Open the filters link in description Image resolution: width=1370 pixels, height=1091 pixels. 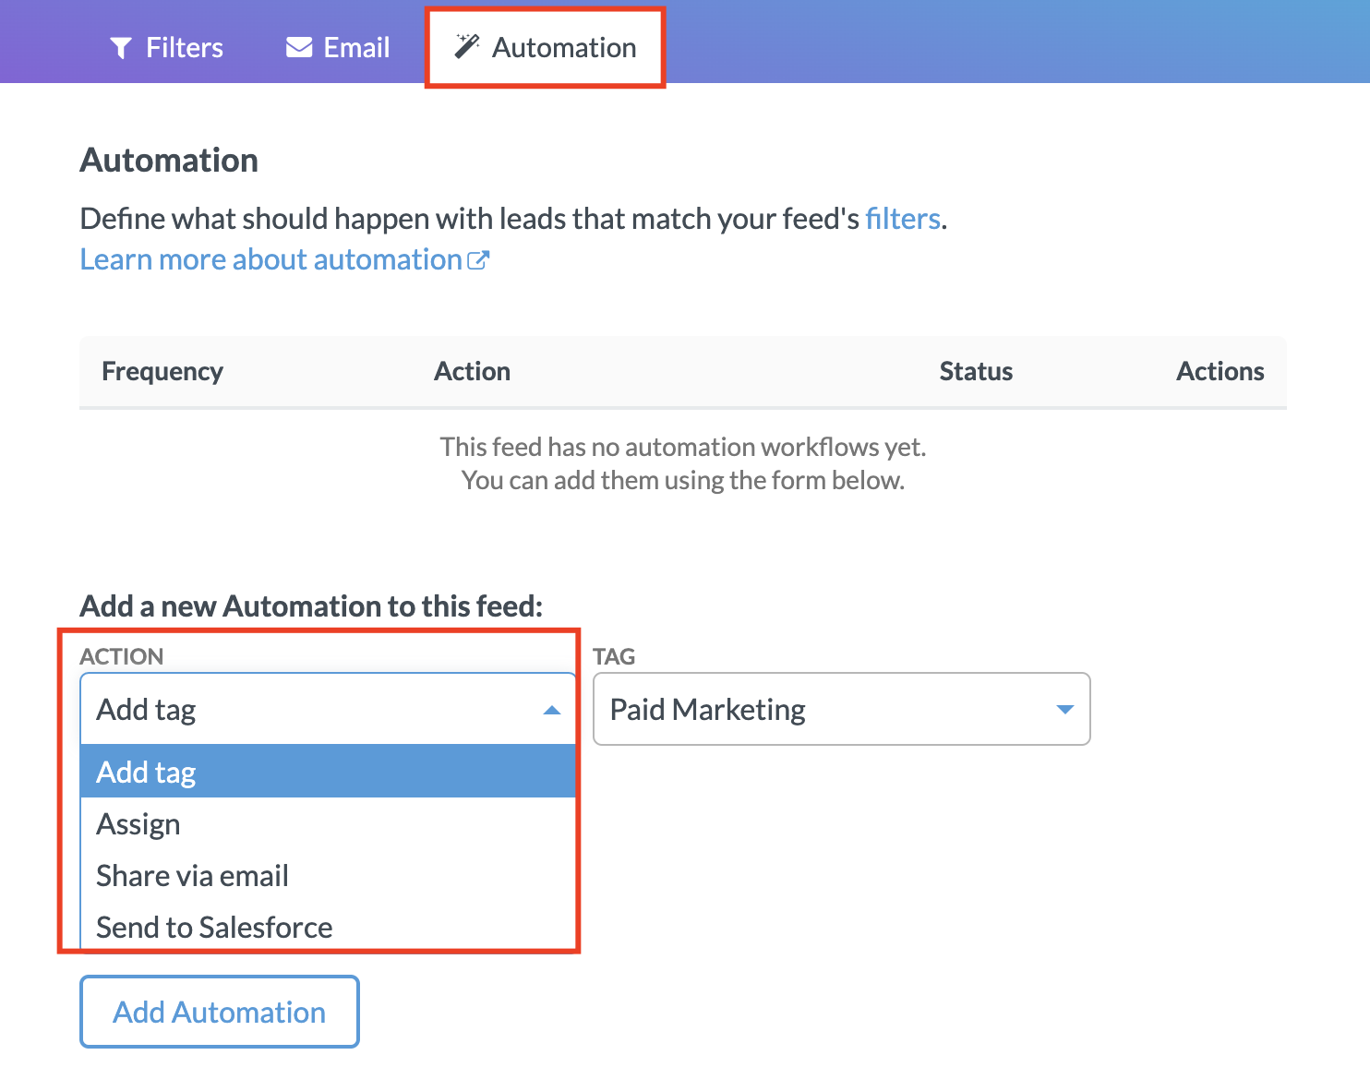pos(903,219)
